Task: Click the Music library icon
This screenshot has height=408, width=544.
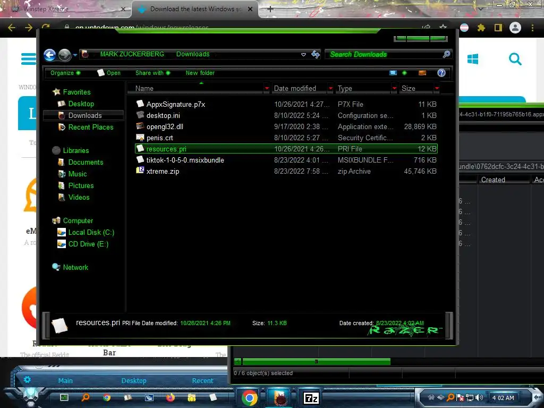Action: (62, 174)
